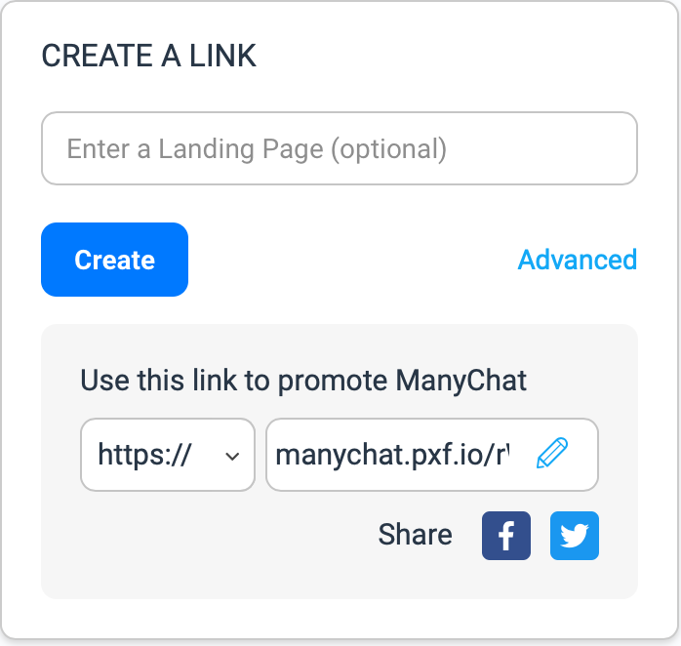
Task: Click the pencil edit icon
Action: (551, 453)
